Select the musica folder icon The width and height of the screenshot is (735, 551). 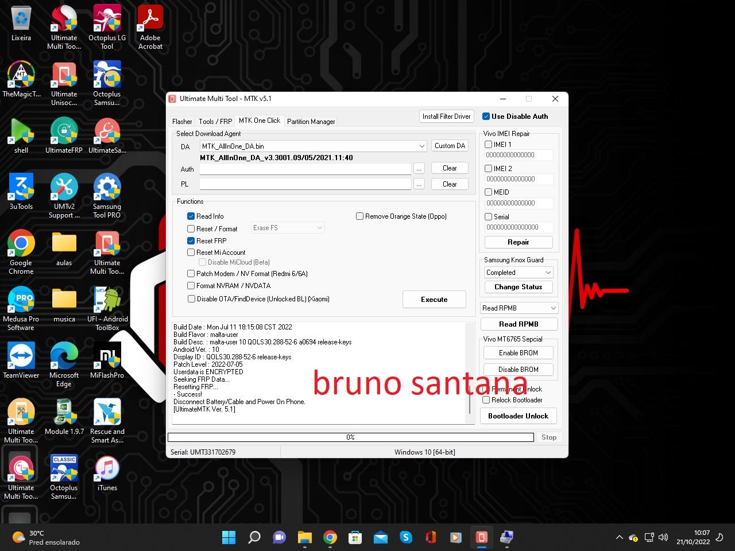pos(64,305)
